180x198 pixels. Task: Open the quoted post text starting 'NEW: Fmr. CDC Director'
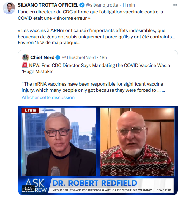[96, 68]
